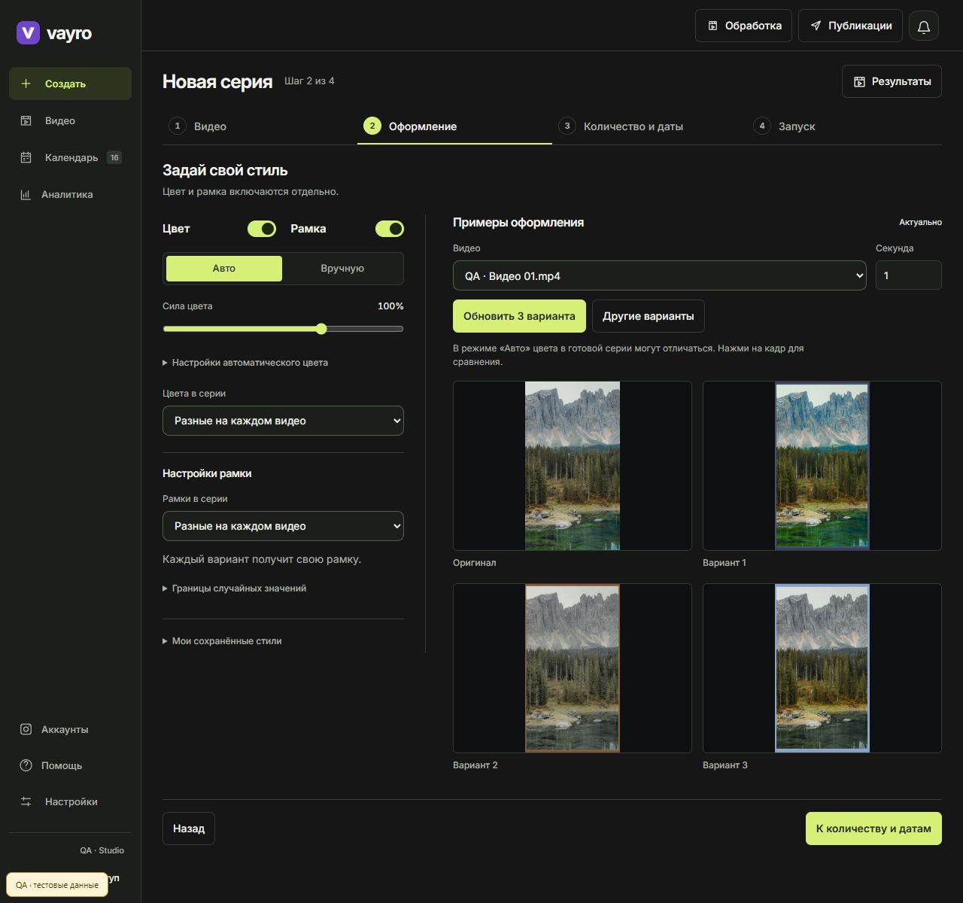
Task: Select the Авто color mode
Action: [224, 269]
